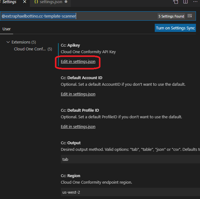Split the editor with the split icon
The width and height of the screenshot is (200, 199).
(185, 2)
